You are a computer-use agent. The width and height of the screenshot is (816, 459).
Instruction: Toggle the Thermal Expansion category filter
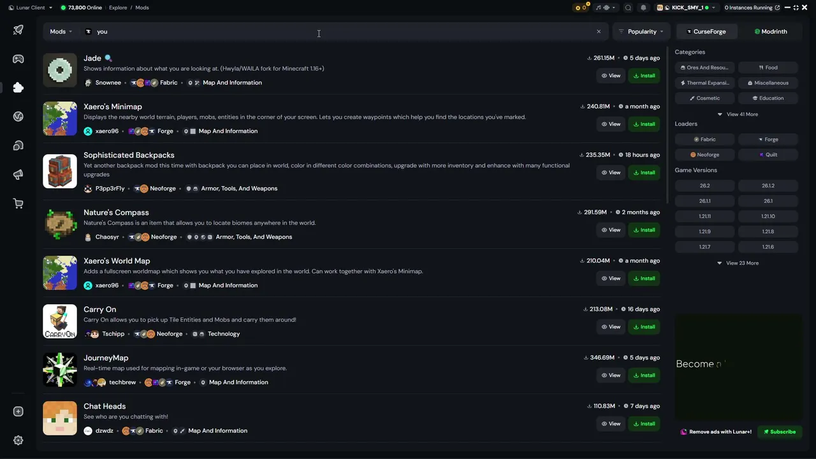tap(705, 83)
